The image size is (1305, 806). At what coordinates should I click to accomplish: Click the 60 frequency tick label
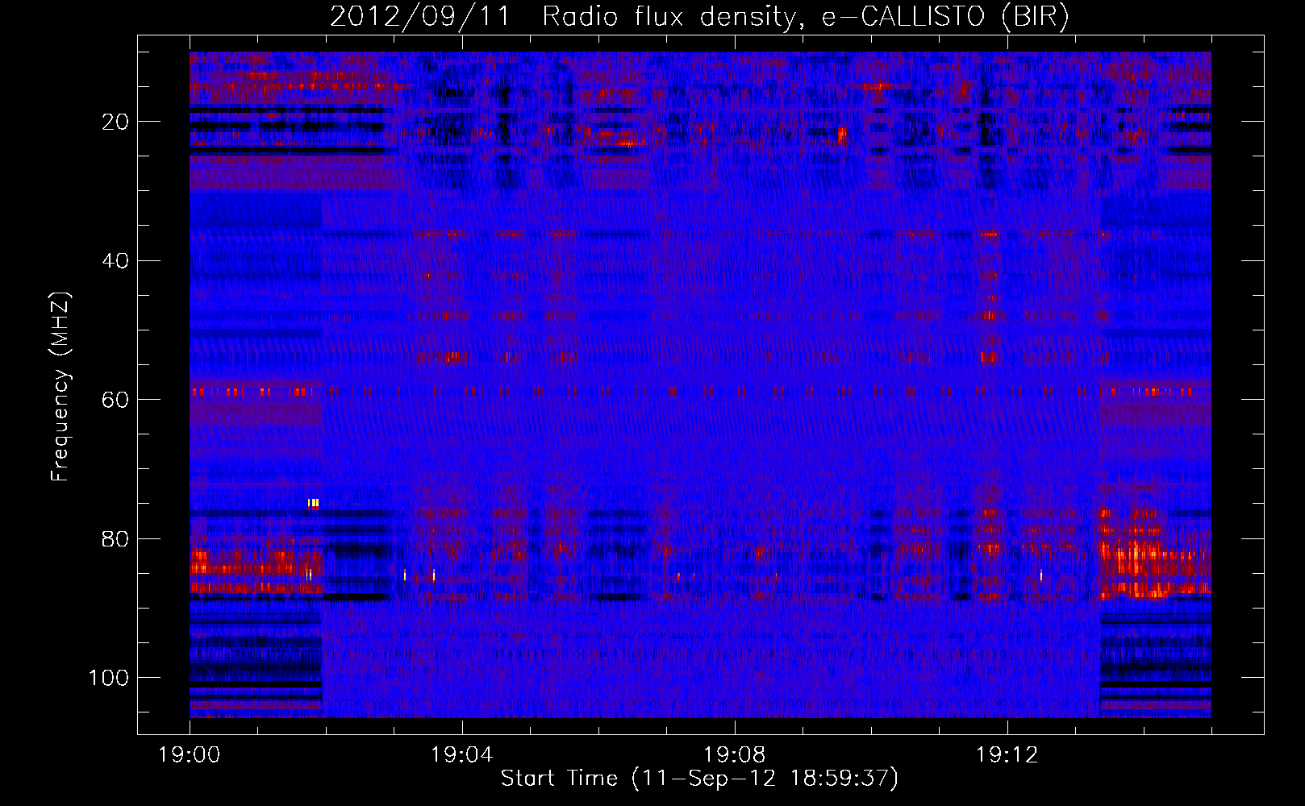(116, 400)
